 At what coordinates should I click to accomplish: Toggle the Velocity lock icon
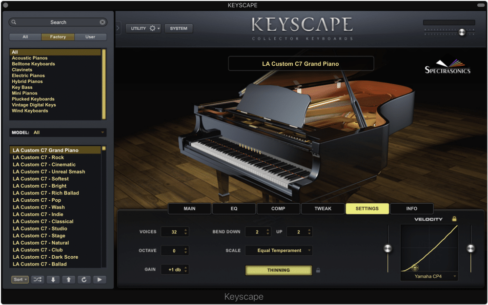tap(454, 219)
